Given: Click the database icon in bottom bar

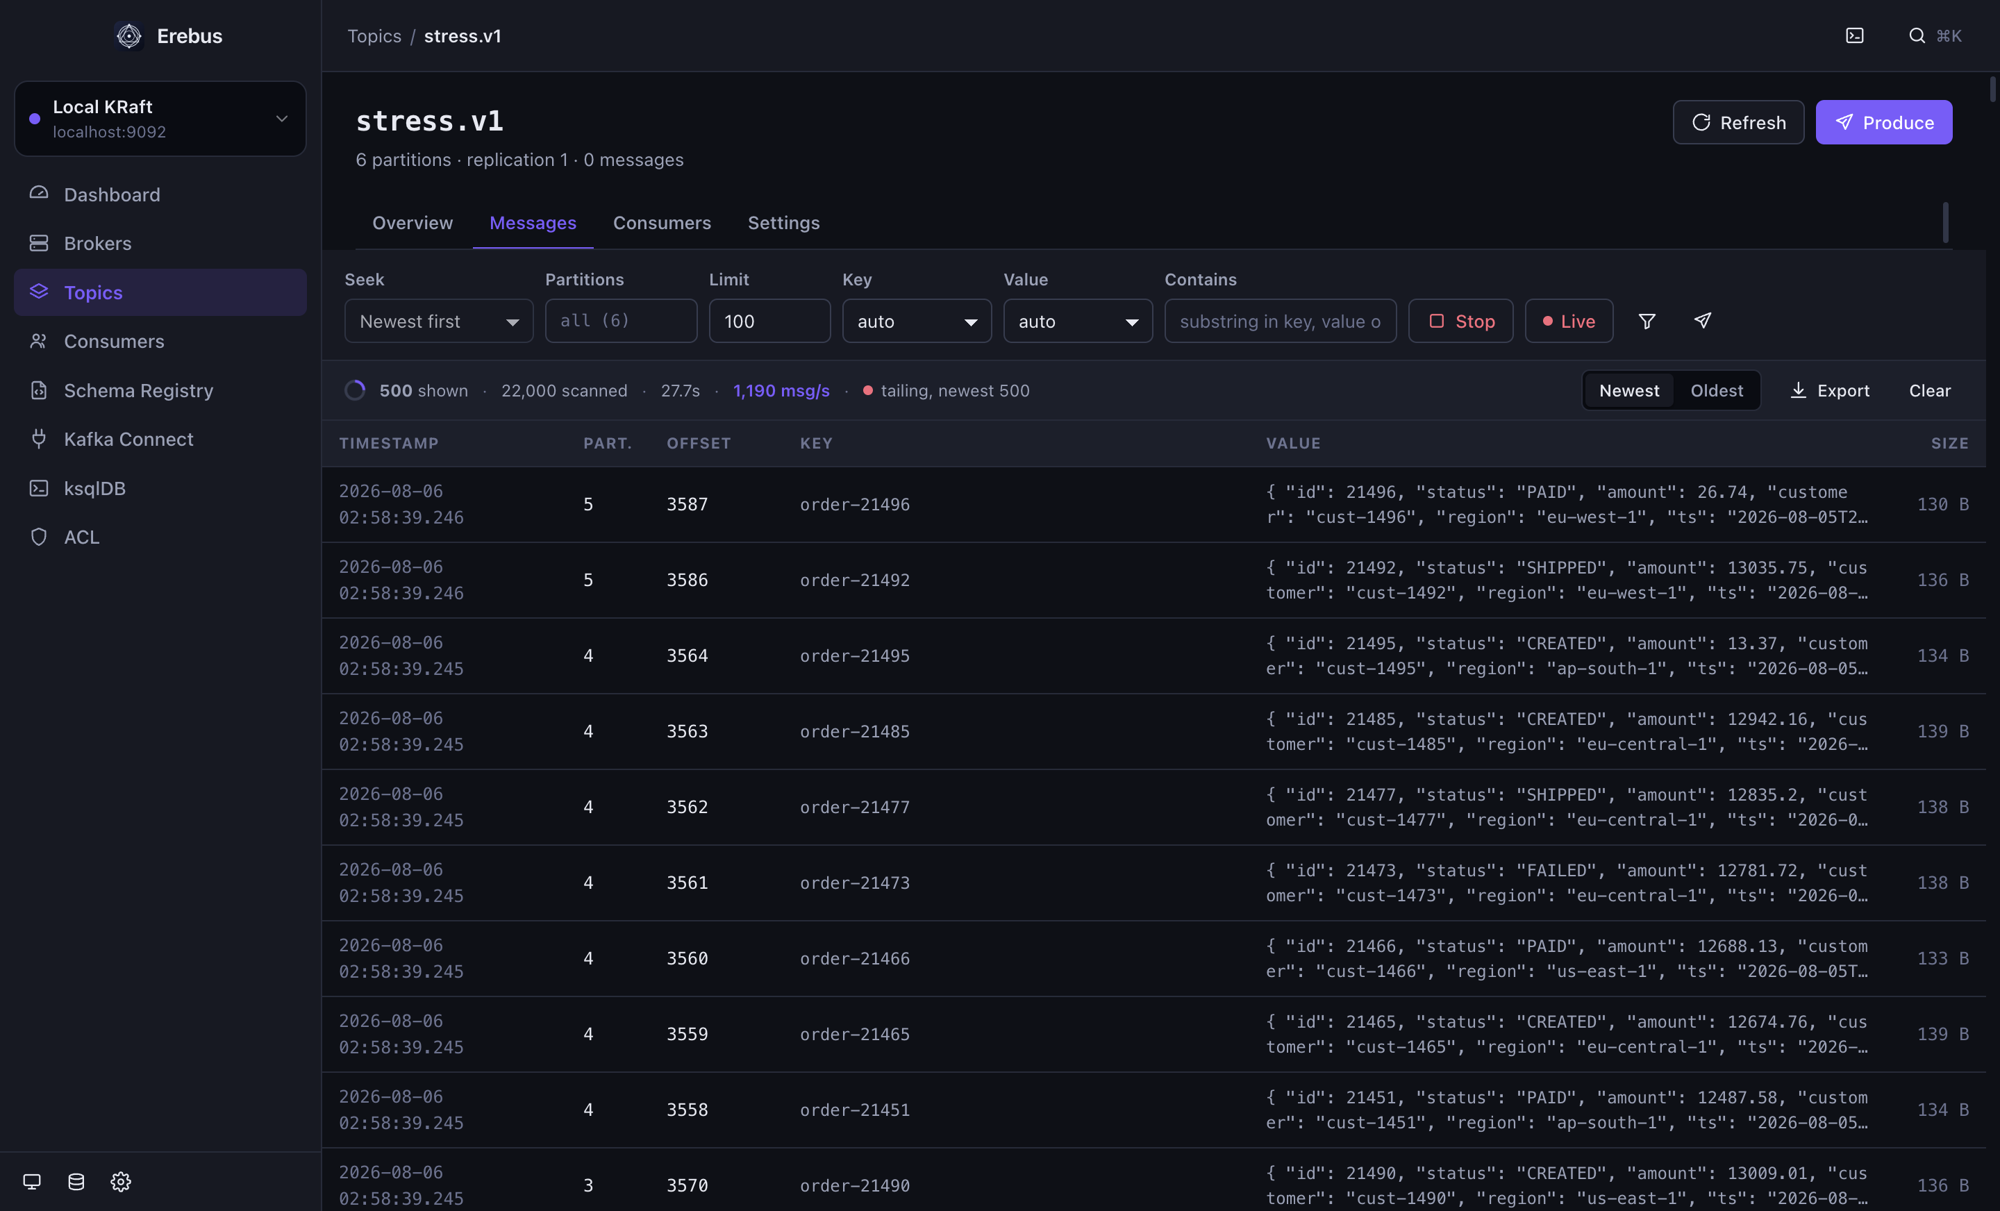Looking at the screenshot, I should pos(76,1181).
